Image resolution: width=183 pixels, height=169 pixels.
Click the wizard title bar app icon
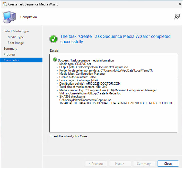pyautogui.click(x=4, y=4)
